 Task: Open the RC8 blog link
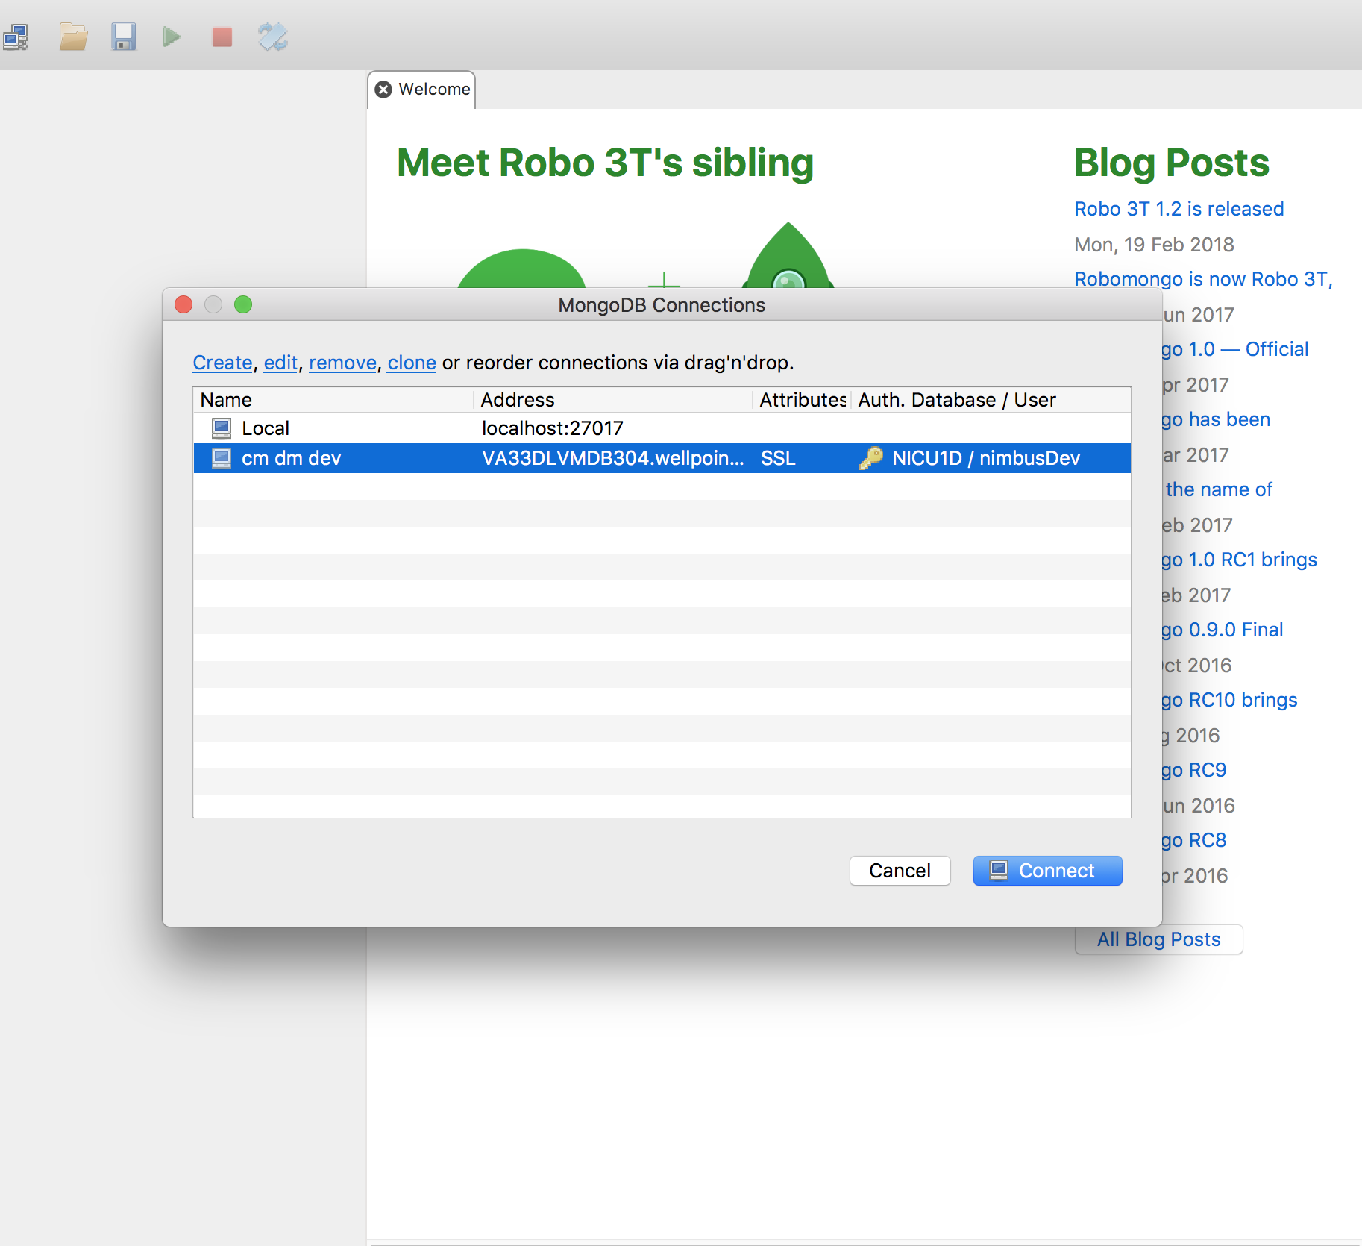click(x=1194, y=840)
